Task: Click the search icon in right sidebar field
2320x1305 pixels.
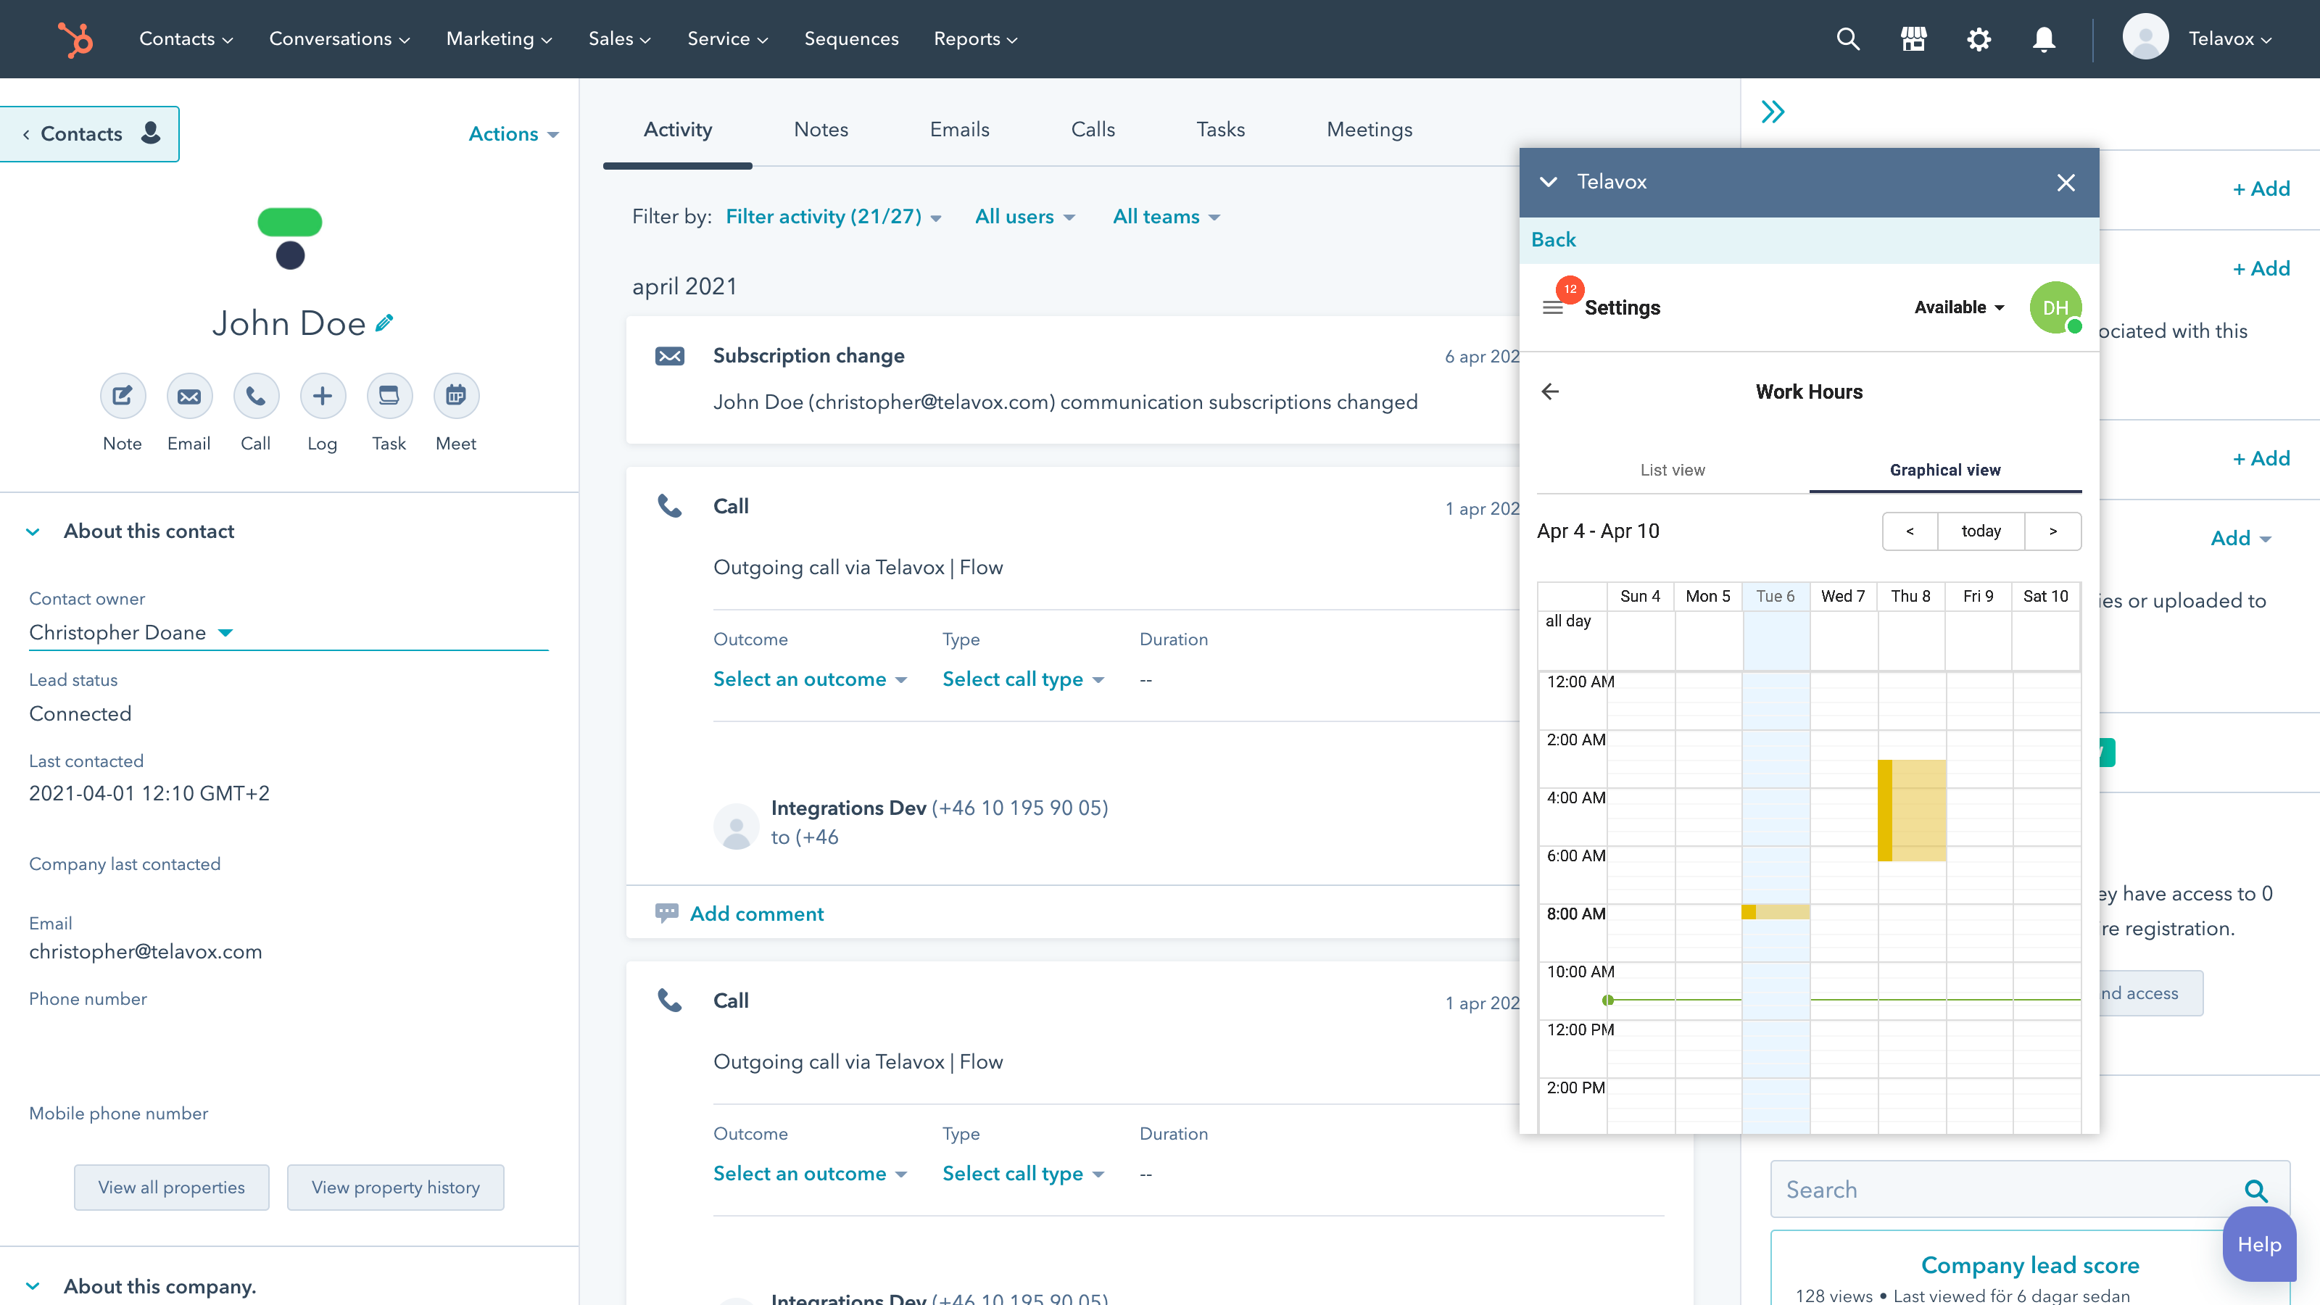Action: (2256, 1190)
